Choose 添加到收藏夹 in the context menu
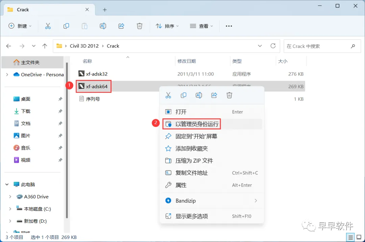Screen dimensions: 365x242 click(212, 149)
